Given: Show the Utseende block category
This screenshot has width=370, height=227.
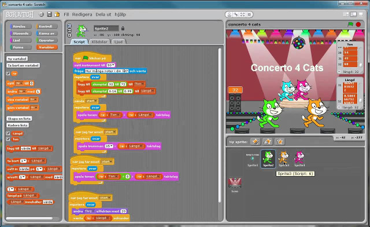Looking at the screenshot, I should (x=21, y=34).
